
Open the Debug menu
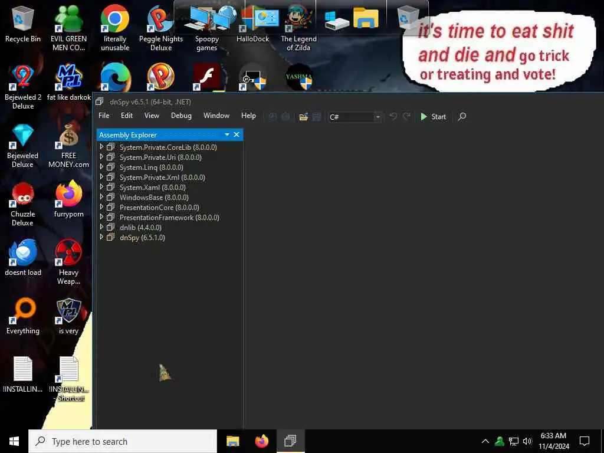tap(181, 116)
